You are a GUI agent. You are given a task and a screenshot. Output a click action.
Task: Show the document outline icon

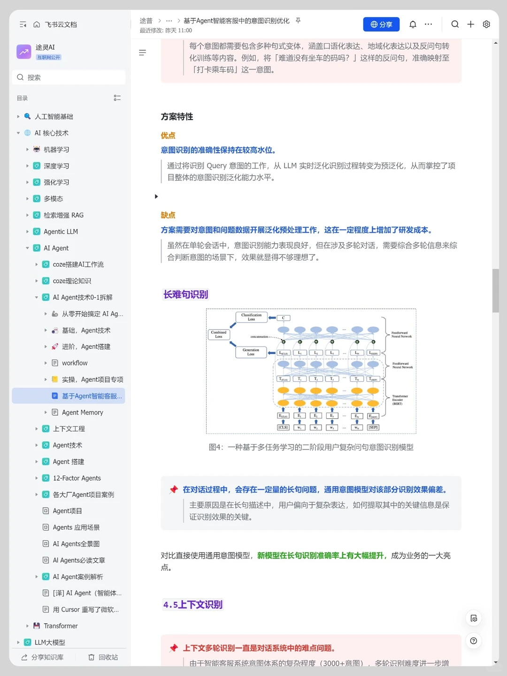(x=142, y=53)
